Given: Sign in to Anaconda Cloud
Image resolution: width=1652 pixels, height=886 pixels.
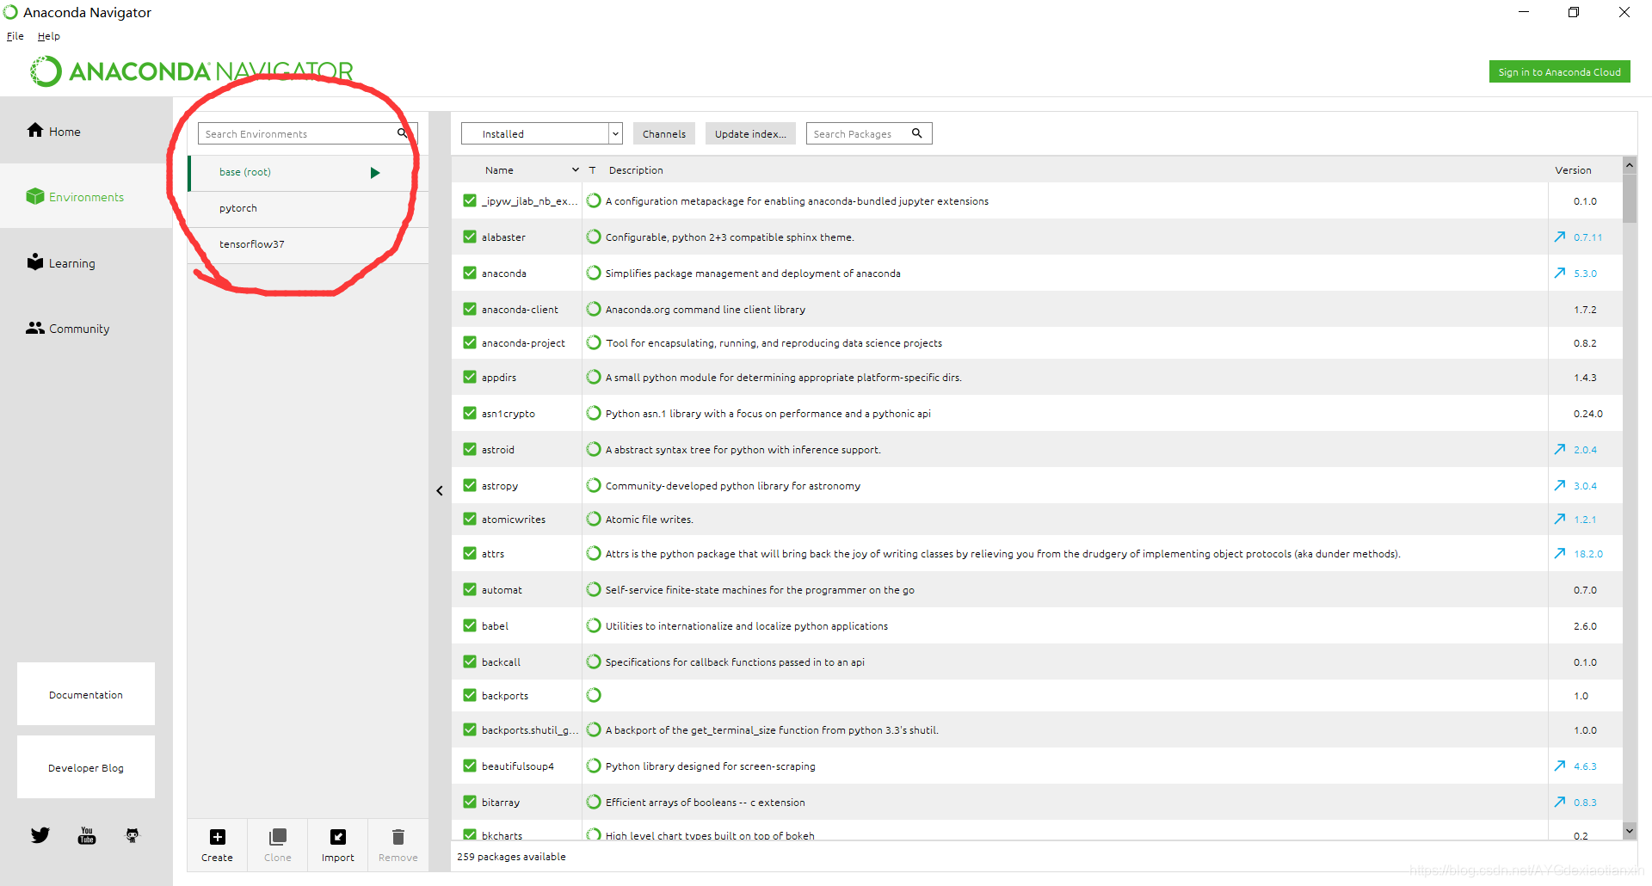Looking at the screenshot, I should [x=1559, y=72].
